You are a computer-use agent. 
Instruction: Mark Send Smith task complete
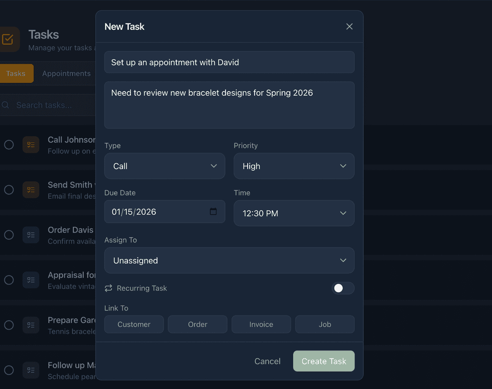coord(9,190)
